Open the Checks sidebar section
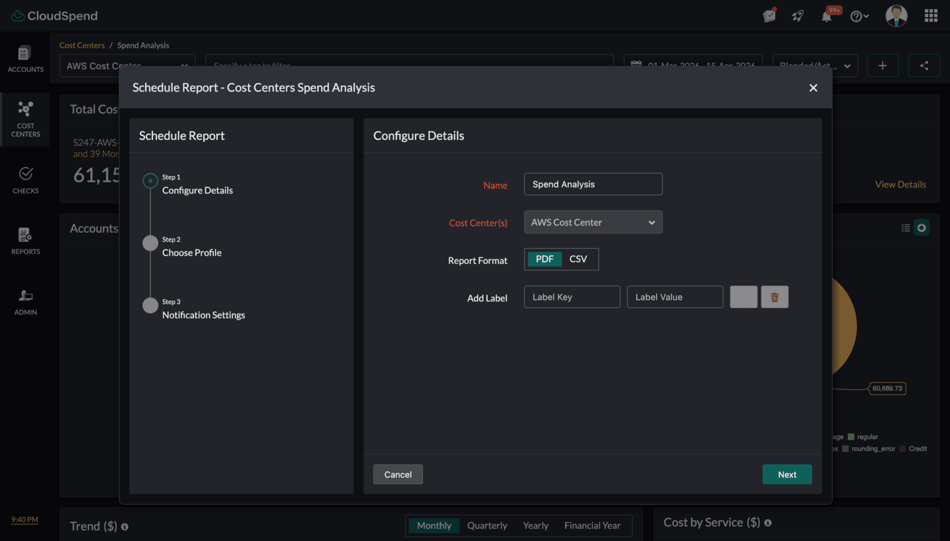950x541 pixels. click(x=25, y=180)
